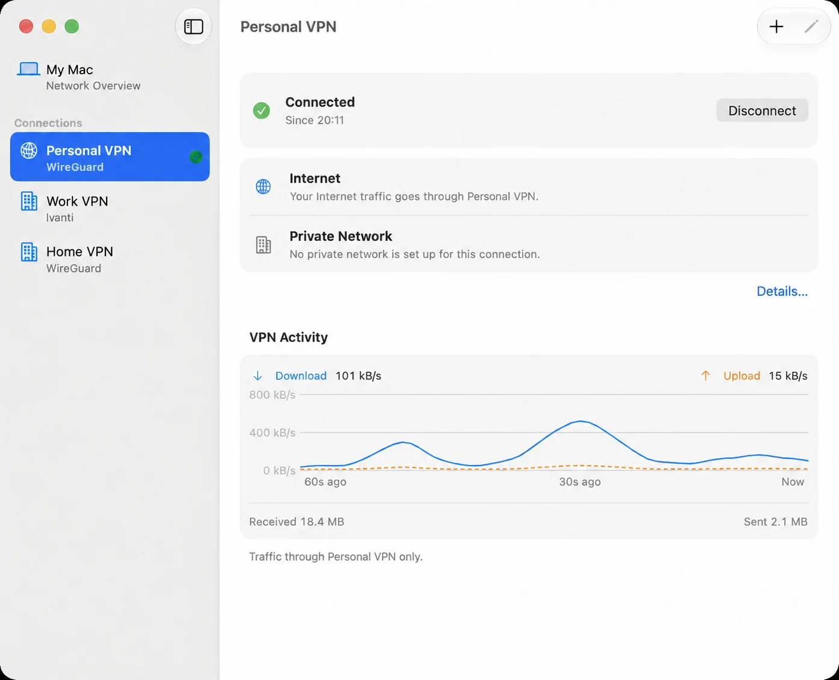
Task: Click the green zoom window button
Action: 72,27
